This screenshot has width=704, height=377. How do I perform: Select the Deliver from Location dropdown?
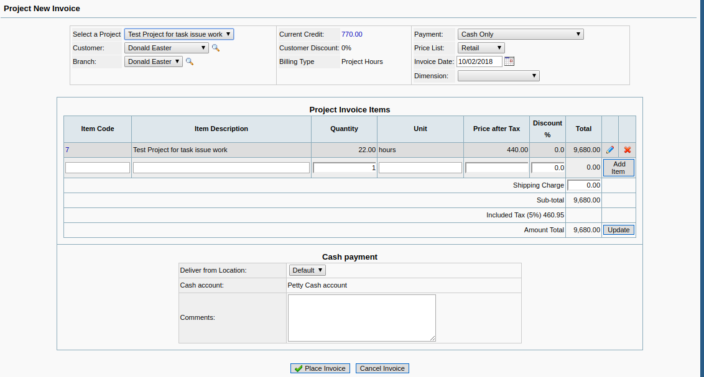point(307,270)
